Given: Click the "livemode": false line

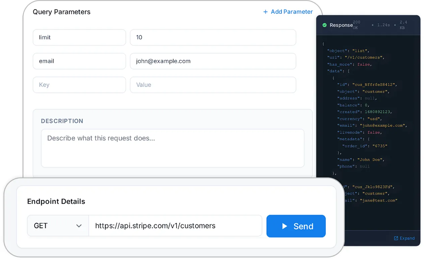Looking at the screenshot, I should 360,132.
